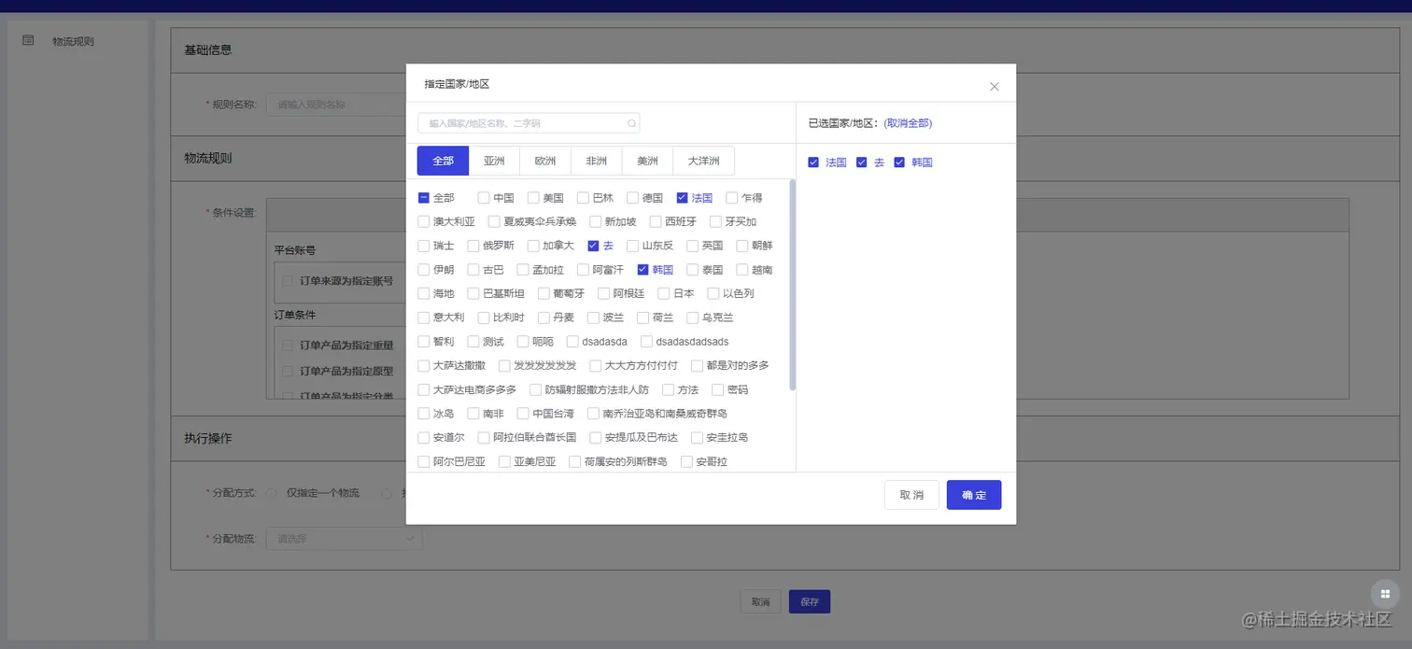This screenshot has width=1412, height=649.
Task: Select the 全部 region tab
Action: point(444,161)
